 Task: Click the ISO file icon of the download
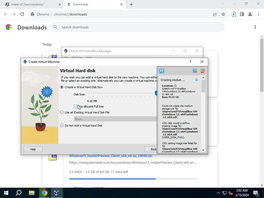click(x=53, y=157)
